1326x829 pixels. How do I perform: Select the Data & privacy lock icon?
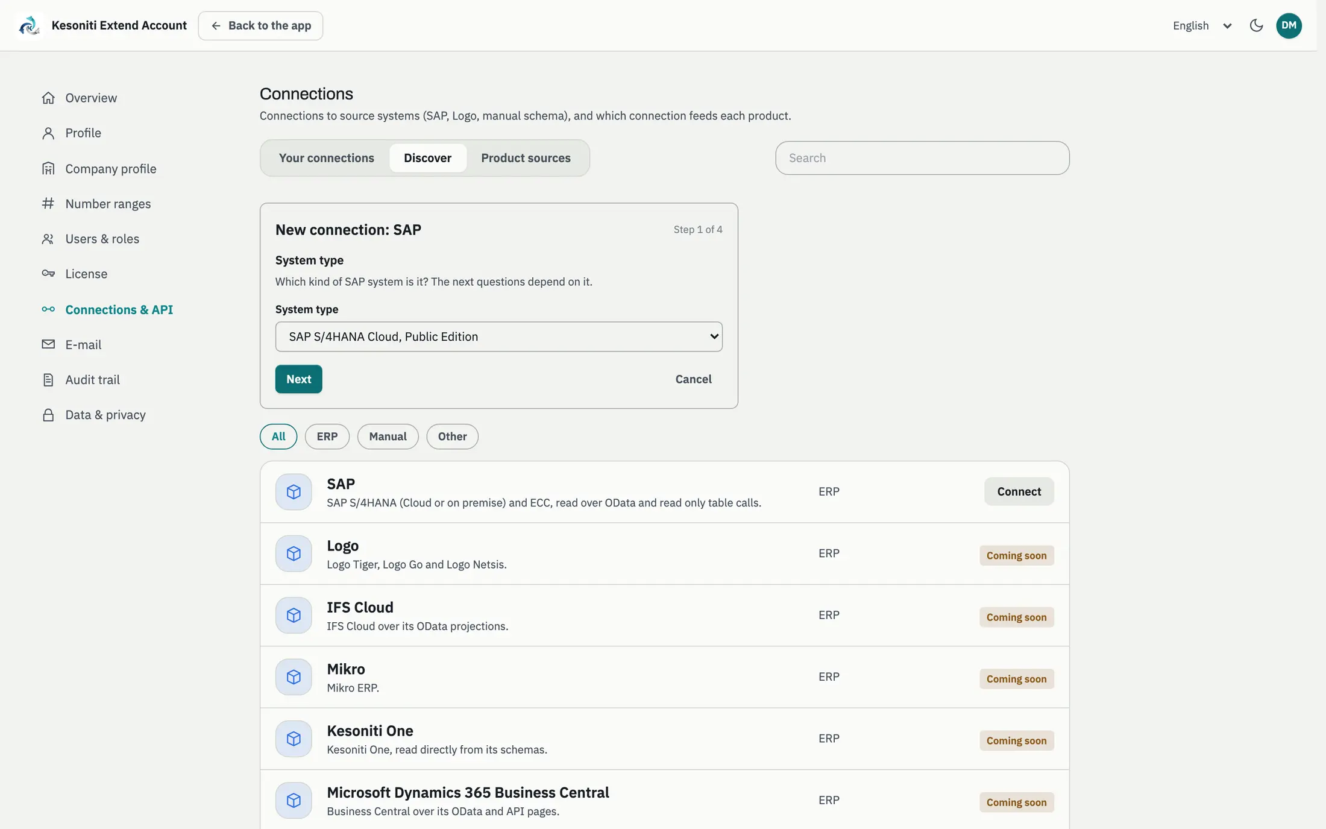click(48, 415)
